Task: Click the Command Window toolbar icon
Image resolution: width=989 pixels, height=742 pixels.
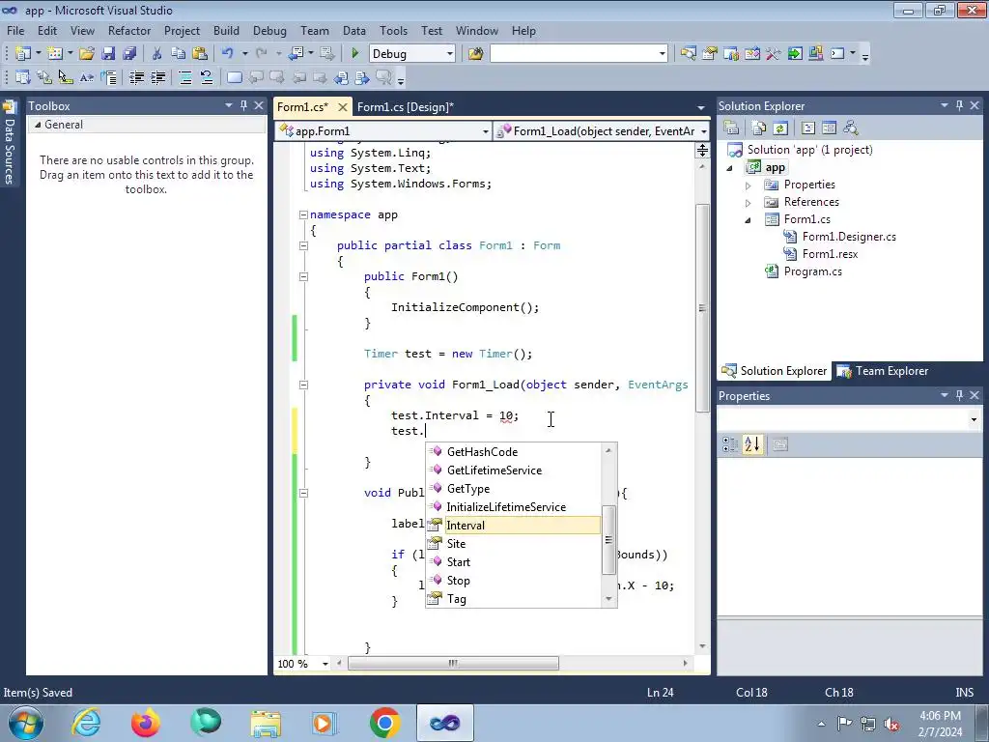Action: click(837, 54)
